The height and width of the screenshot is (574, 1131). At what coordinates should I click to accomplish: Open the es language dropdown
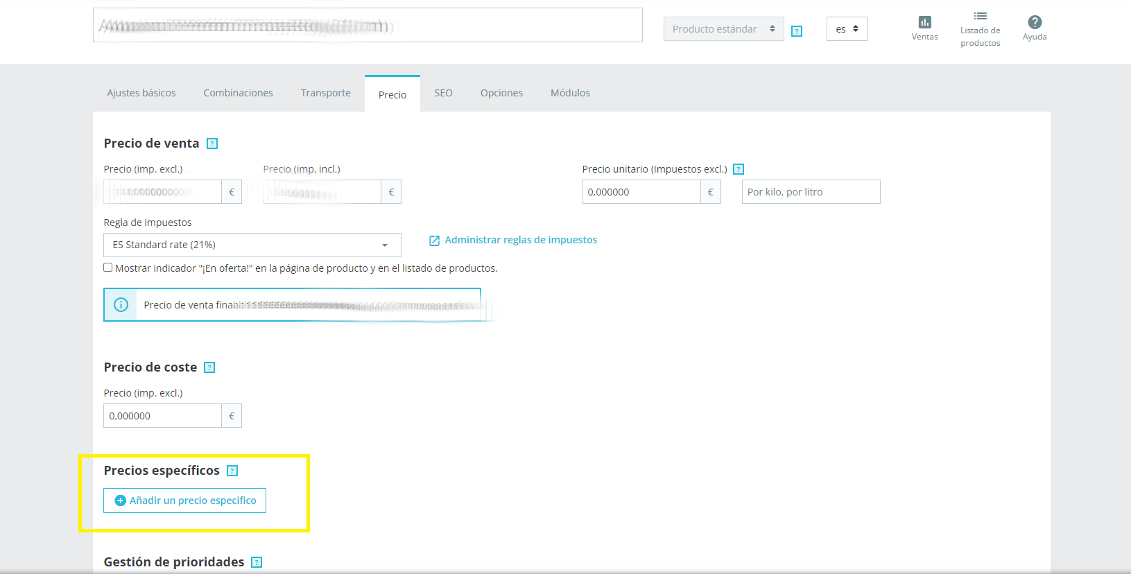click(x=846, y=29)
